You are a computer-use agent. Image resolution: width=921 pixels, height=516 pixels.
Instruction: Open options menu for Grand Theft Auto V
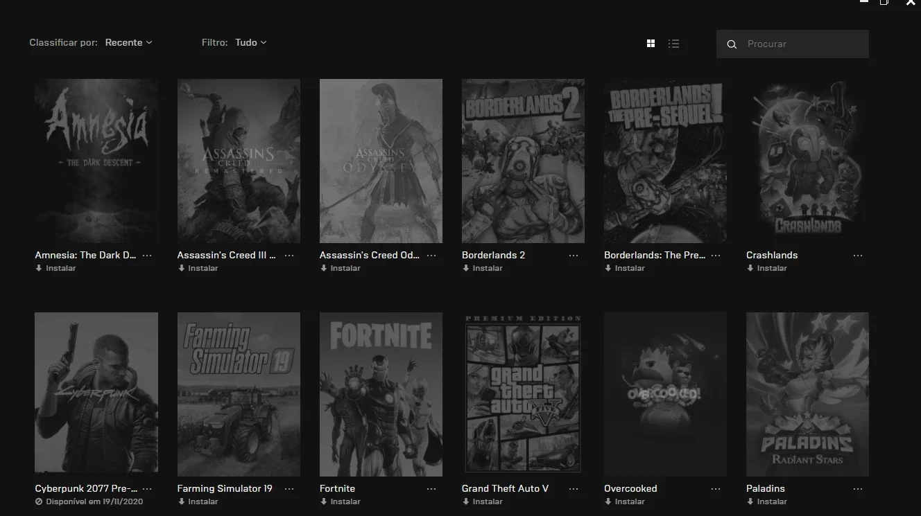(x=574, y=489)
